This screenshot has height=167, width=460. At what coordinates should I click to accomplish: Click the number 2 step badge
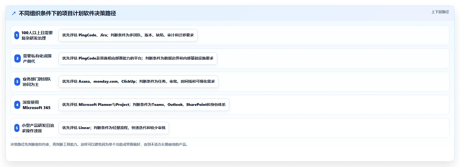click(x=17, y=58)
